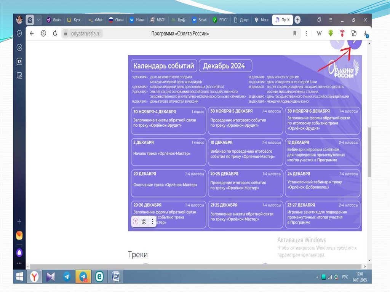The image size is (390, 292).
Task: Open the vertical three-dot menu in address bar
Action: point(306,34)
